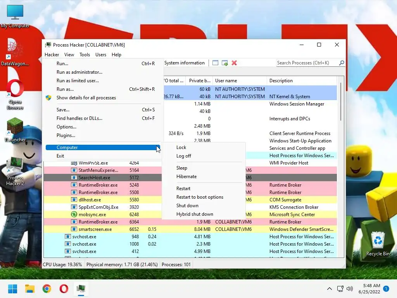Viewport: 397px width, 298px height.
Task: Click the red X terminate toolbar icon
Action: [x=234, y=63]
